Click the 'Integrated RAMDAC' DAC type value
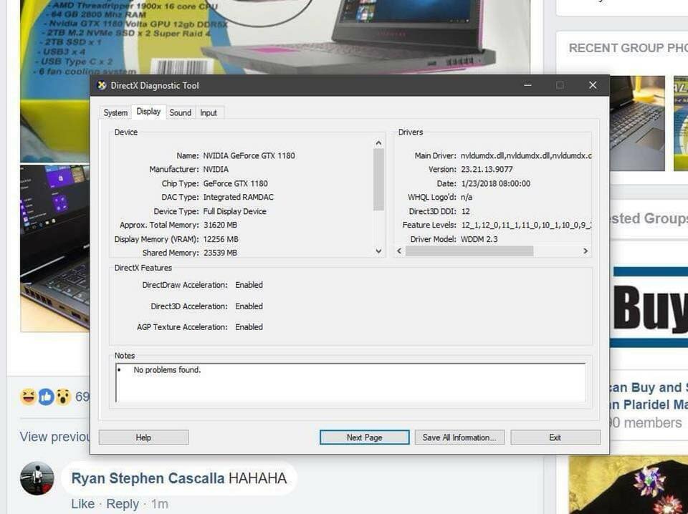The image size is (688, 514). tap(238, 197)
